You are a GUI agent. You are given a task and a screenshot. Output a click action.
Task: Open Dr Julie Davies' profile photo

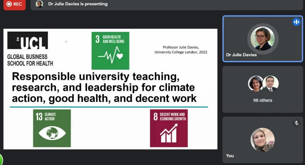click(x=262, y=39)
